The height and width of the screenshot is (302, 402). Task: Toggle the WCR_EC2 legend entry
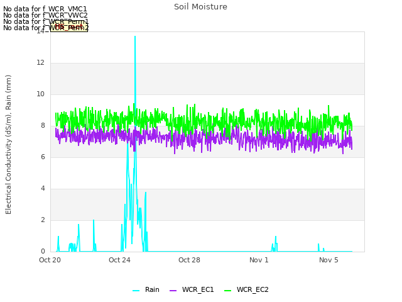pyautogui.click(x=246, y=290)
